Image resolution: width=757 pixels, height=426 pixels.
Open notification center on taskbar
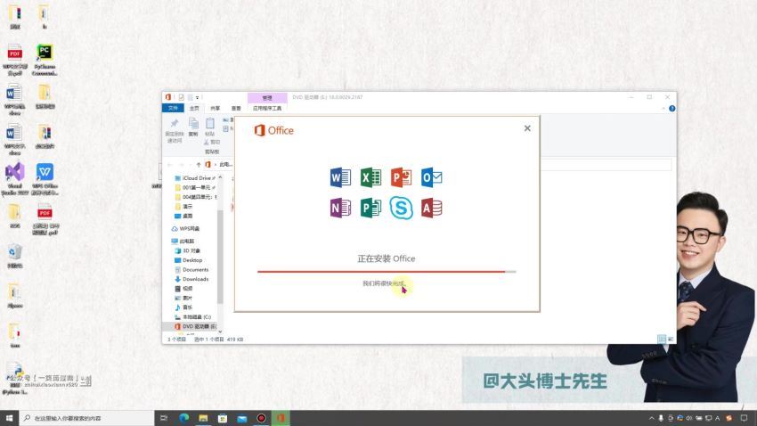point(744,418)
